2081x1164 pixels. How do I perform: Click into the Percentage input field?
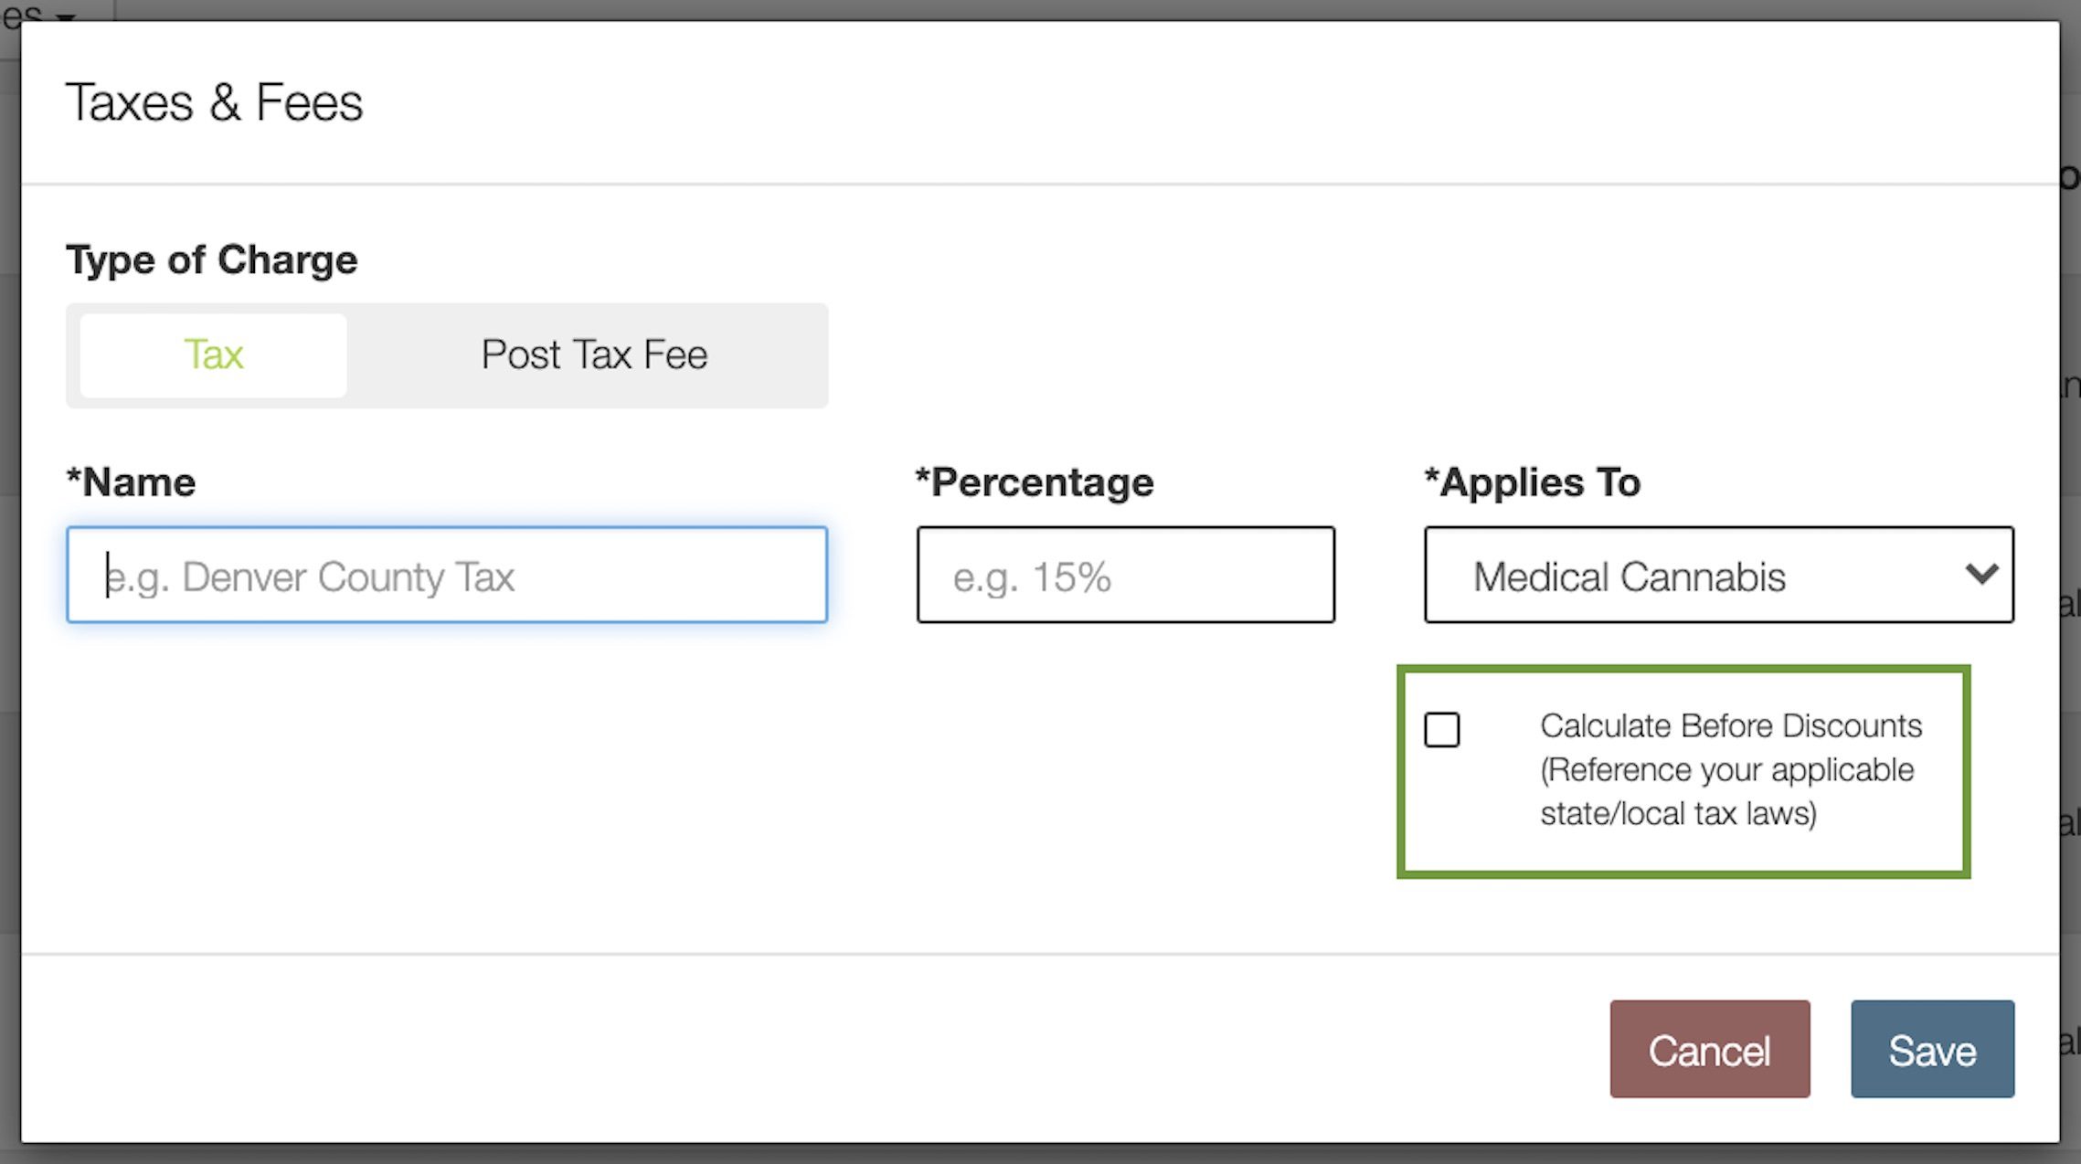tap(1125, 576)
